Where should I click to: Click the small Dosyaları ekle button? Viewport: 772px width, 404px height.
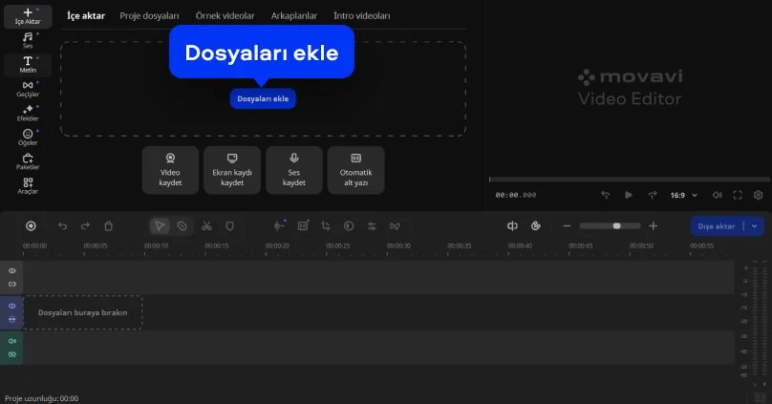click(263, 98)
